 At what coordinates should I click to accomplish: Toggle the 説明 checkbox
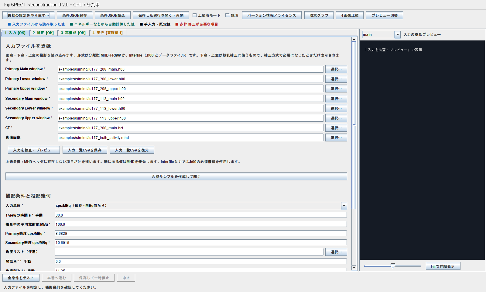coord(227,15)
